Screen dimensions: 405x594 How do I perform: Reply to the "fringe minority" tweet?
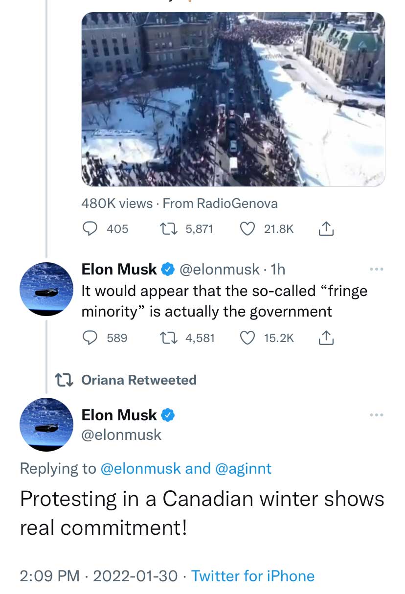point(90,338)
